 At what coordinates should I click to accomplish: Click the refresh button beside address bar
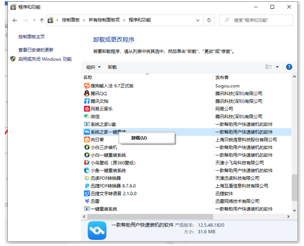point(209,20)
